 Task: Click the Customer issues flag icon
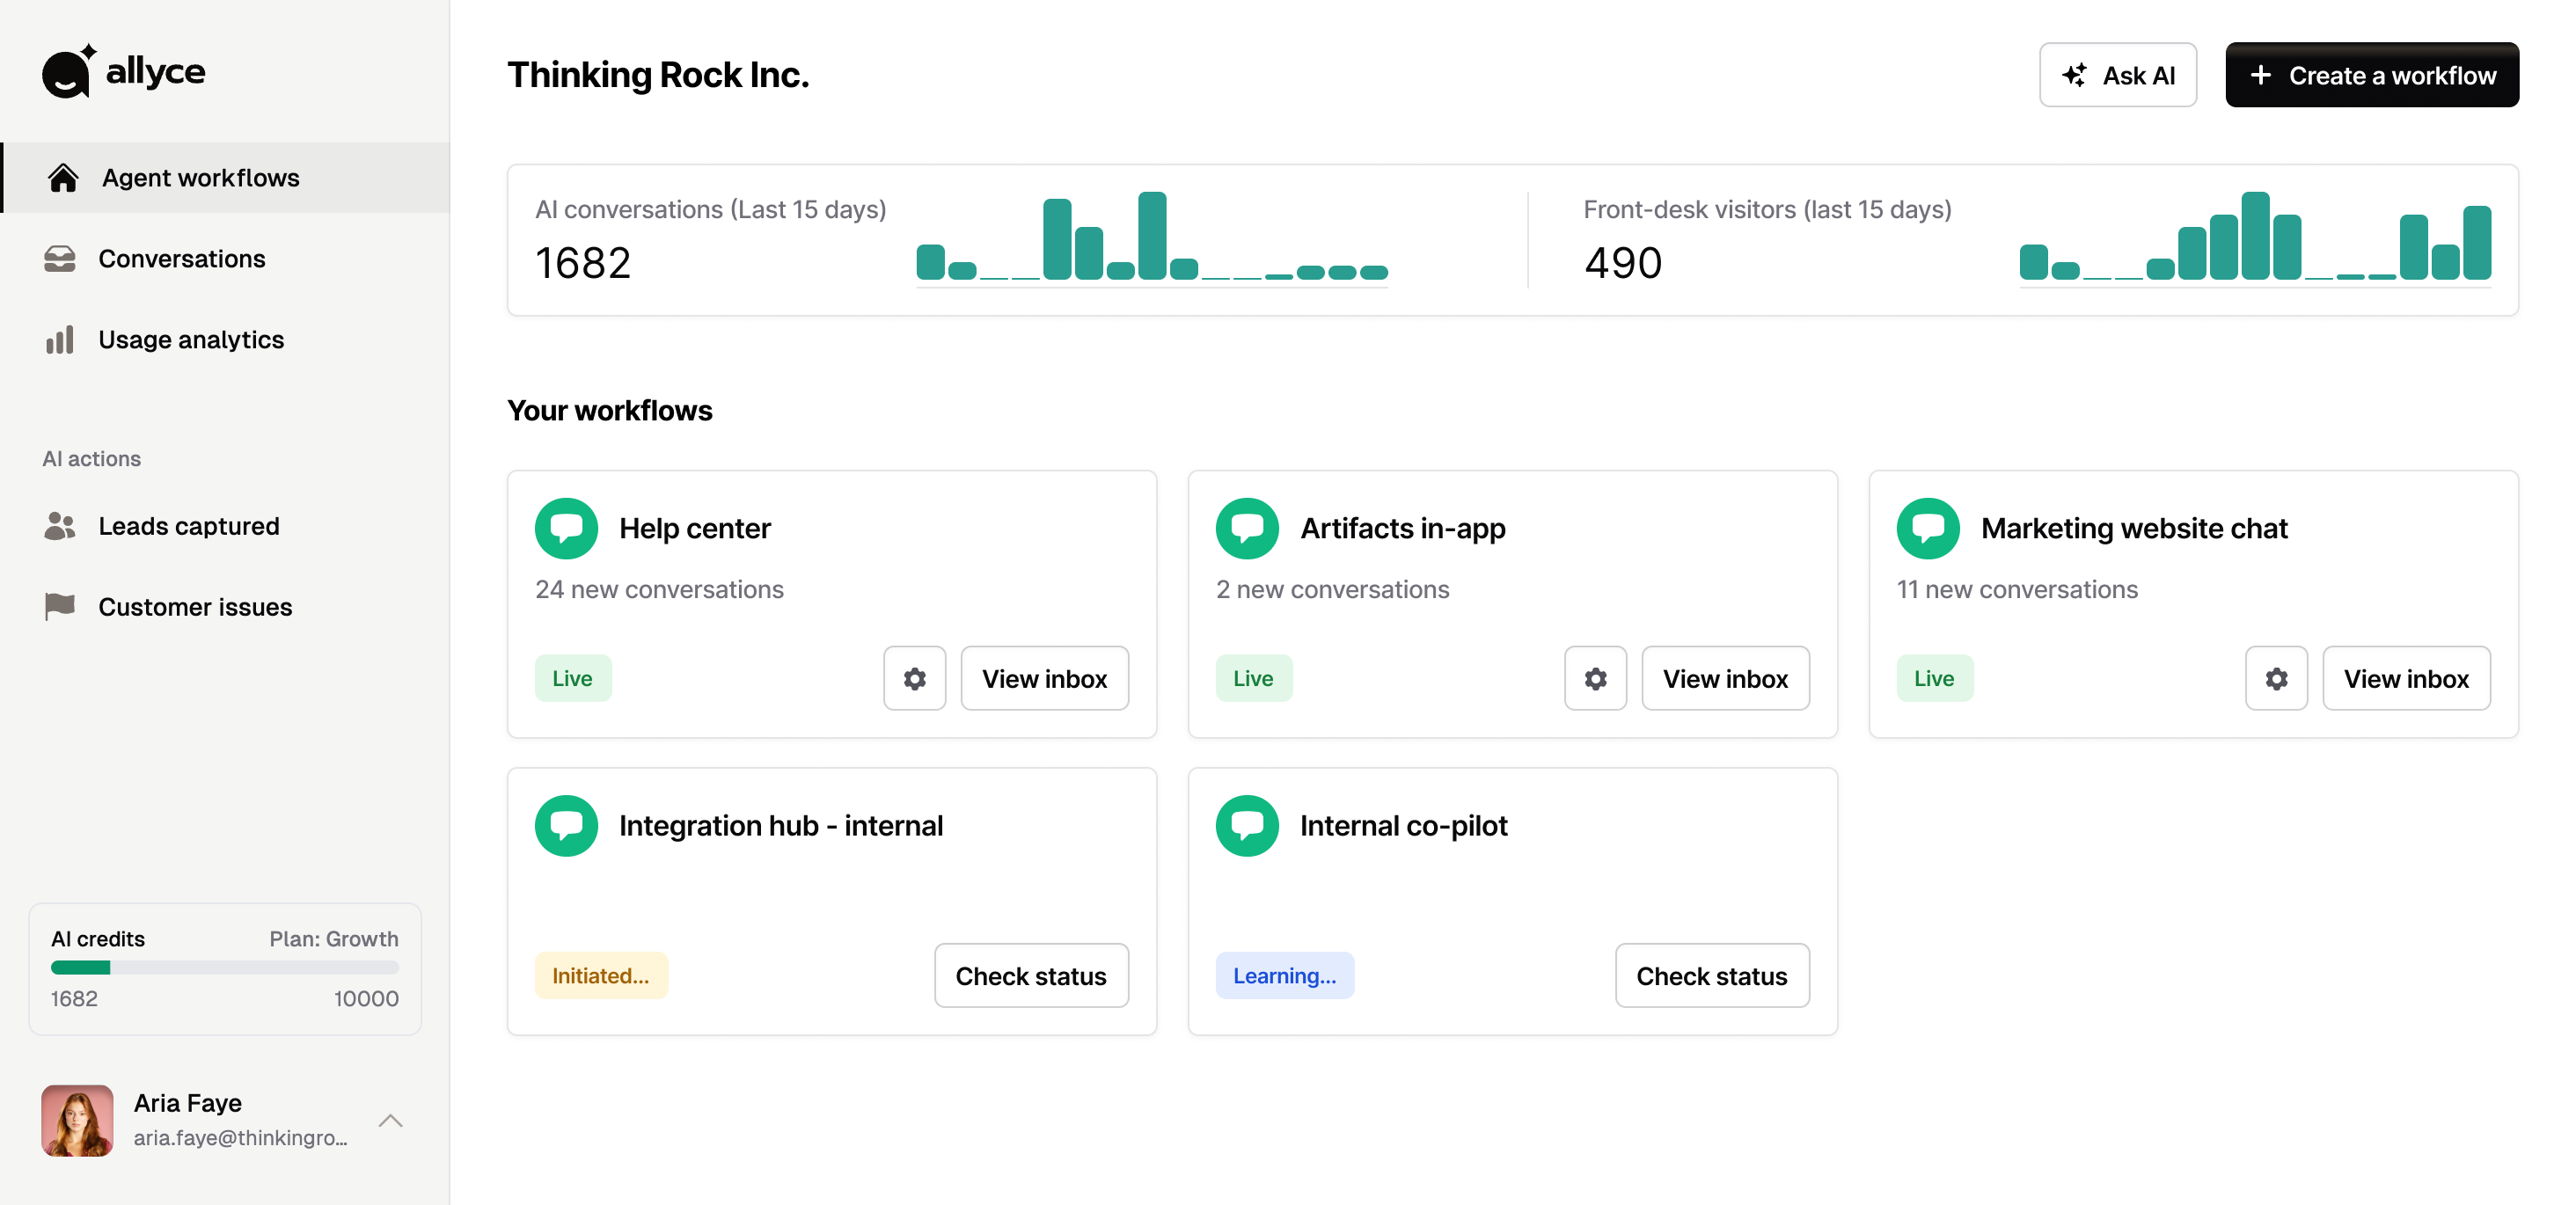(x=60, y=607)
